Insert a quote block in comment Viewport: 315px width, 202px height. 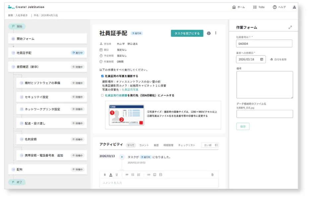click(x=127, y=175)
